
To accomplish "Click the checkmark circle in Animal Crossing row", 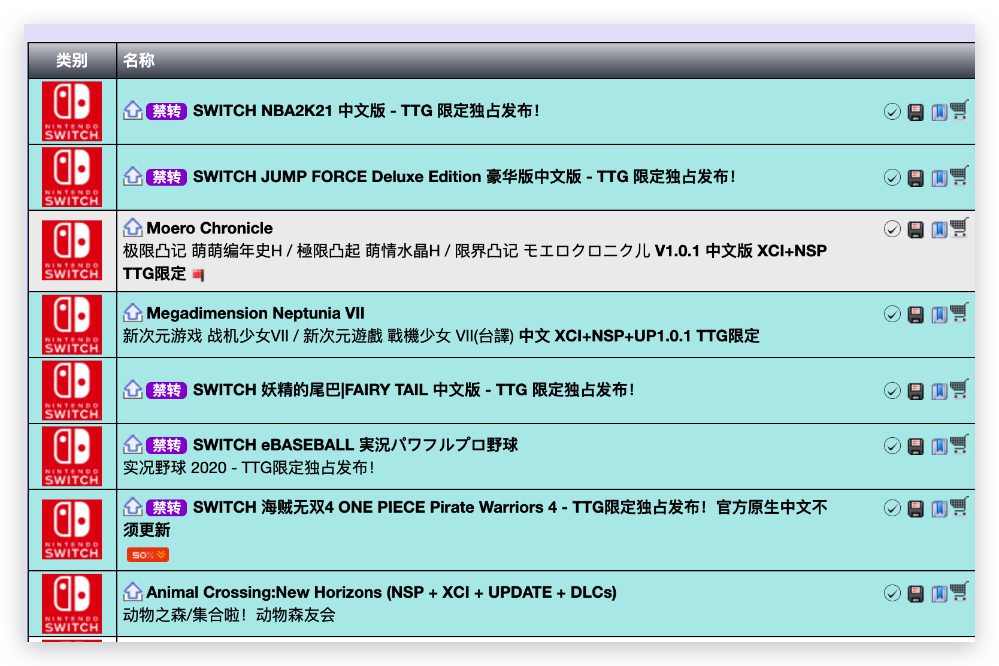I will [x=892, y=593].
